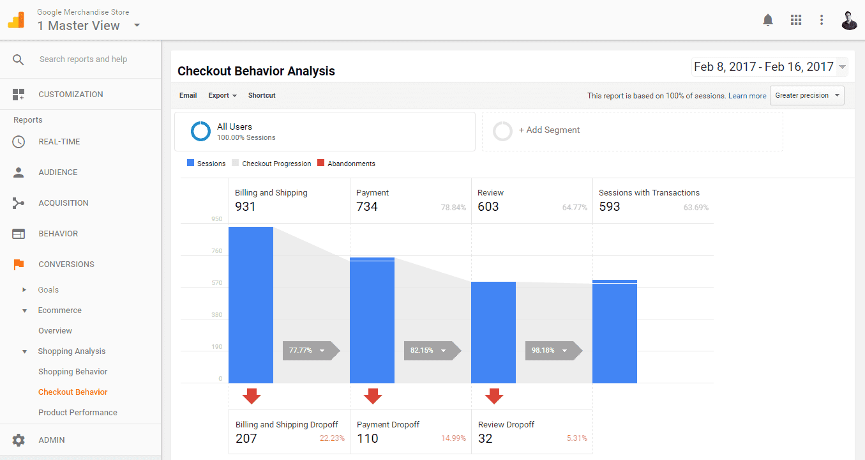The image size is (865, 460).
Task: Click the Google Analytics logo icon
Action: [15, 20]
